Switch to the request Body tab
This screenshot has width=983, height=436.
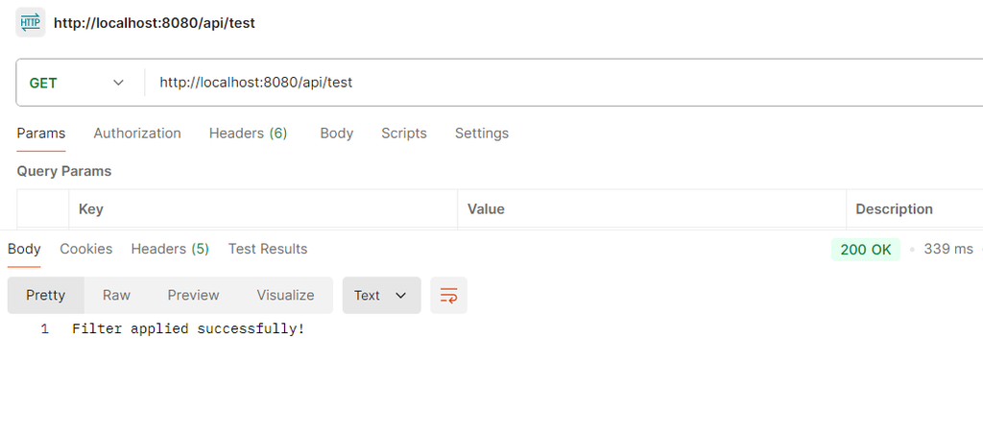point(337,133)
